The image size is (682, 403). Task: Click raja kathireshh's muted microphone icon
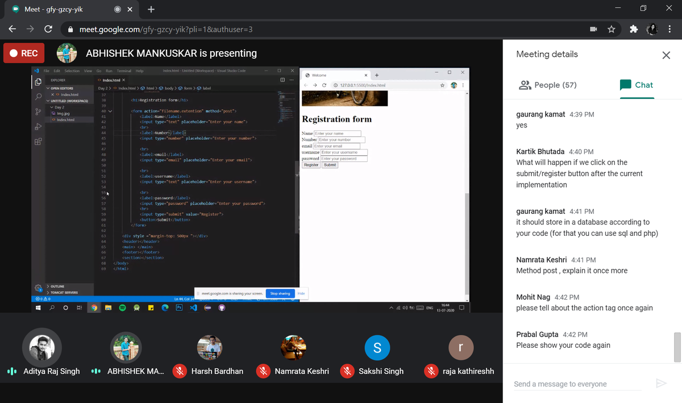click(432, 371)
